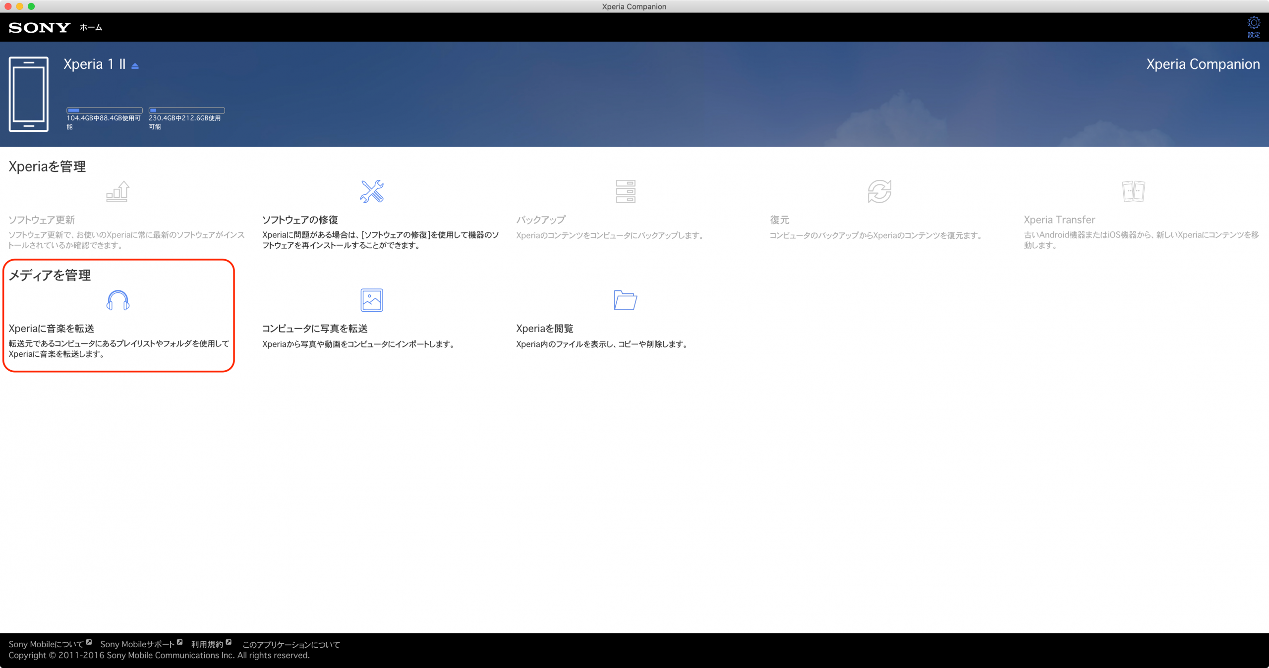Click the メディアを管理 heading

pyautogui.click(x=50, y=275)
